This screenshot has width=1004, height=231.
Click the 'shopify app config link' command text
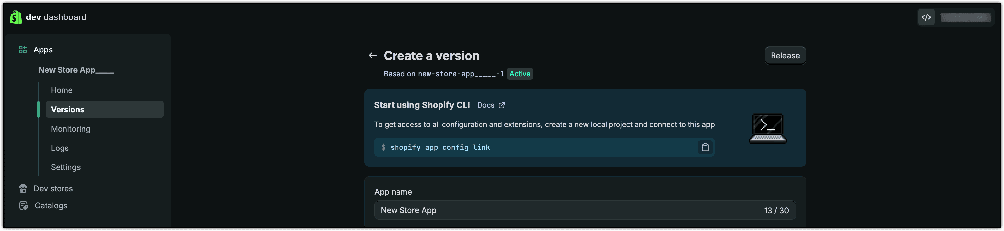point(440,148)
